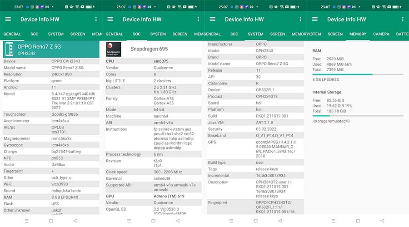Select SOC tab in Snapdragon screen
The width and height of the screenshot is (409, 227).
[137, 34]
